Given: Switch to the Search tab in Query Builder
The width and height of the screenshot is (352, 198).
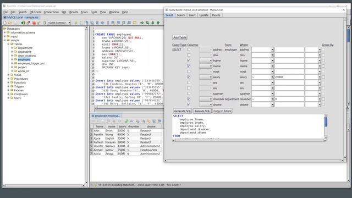Looking at the screenshot, I should (181, 15).
